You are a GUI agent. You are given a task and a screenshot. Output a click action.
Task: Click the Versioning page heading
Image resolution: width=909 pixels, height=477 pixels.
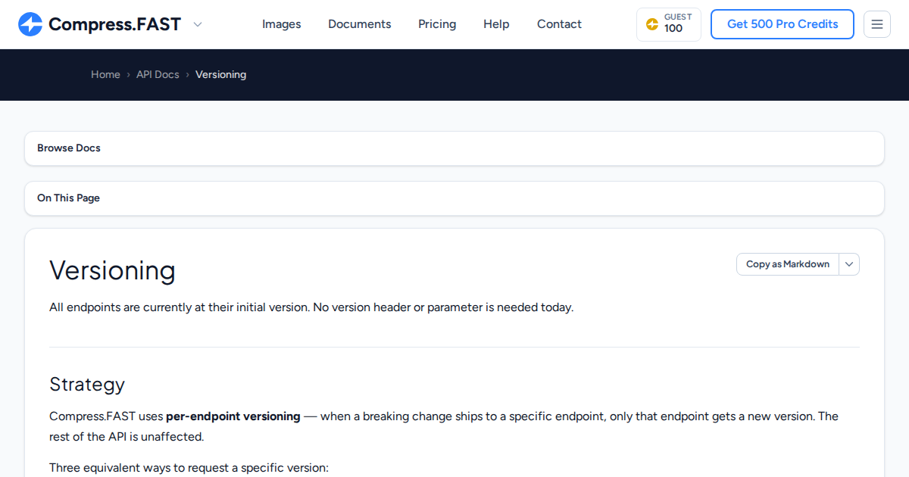coord(112,270)
